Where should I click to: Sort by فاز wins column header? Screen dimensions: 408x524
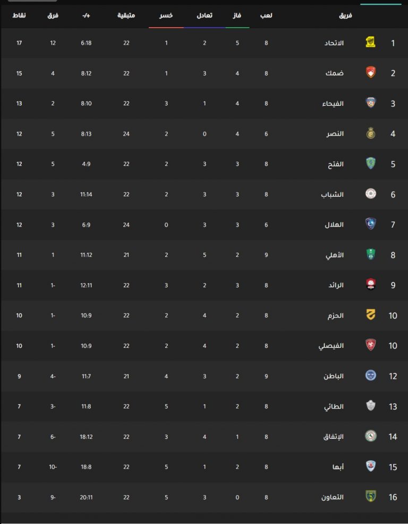tap(237, 15)
